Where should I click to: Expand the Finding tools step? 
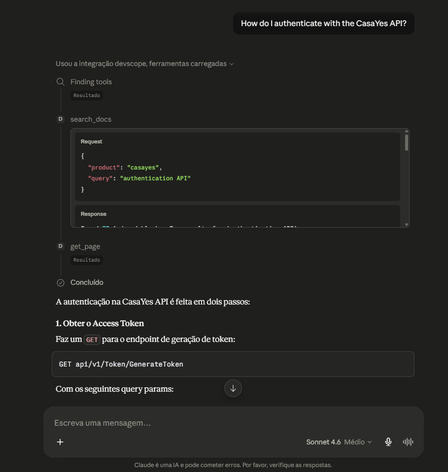91,82
